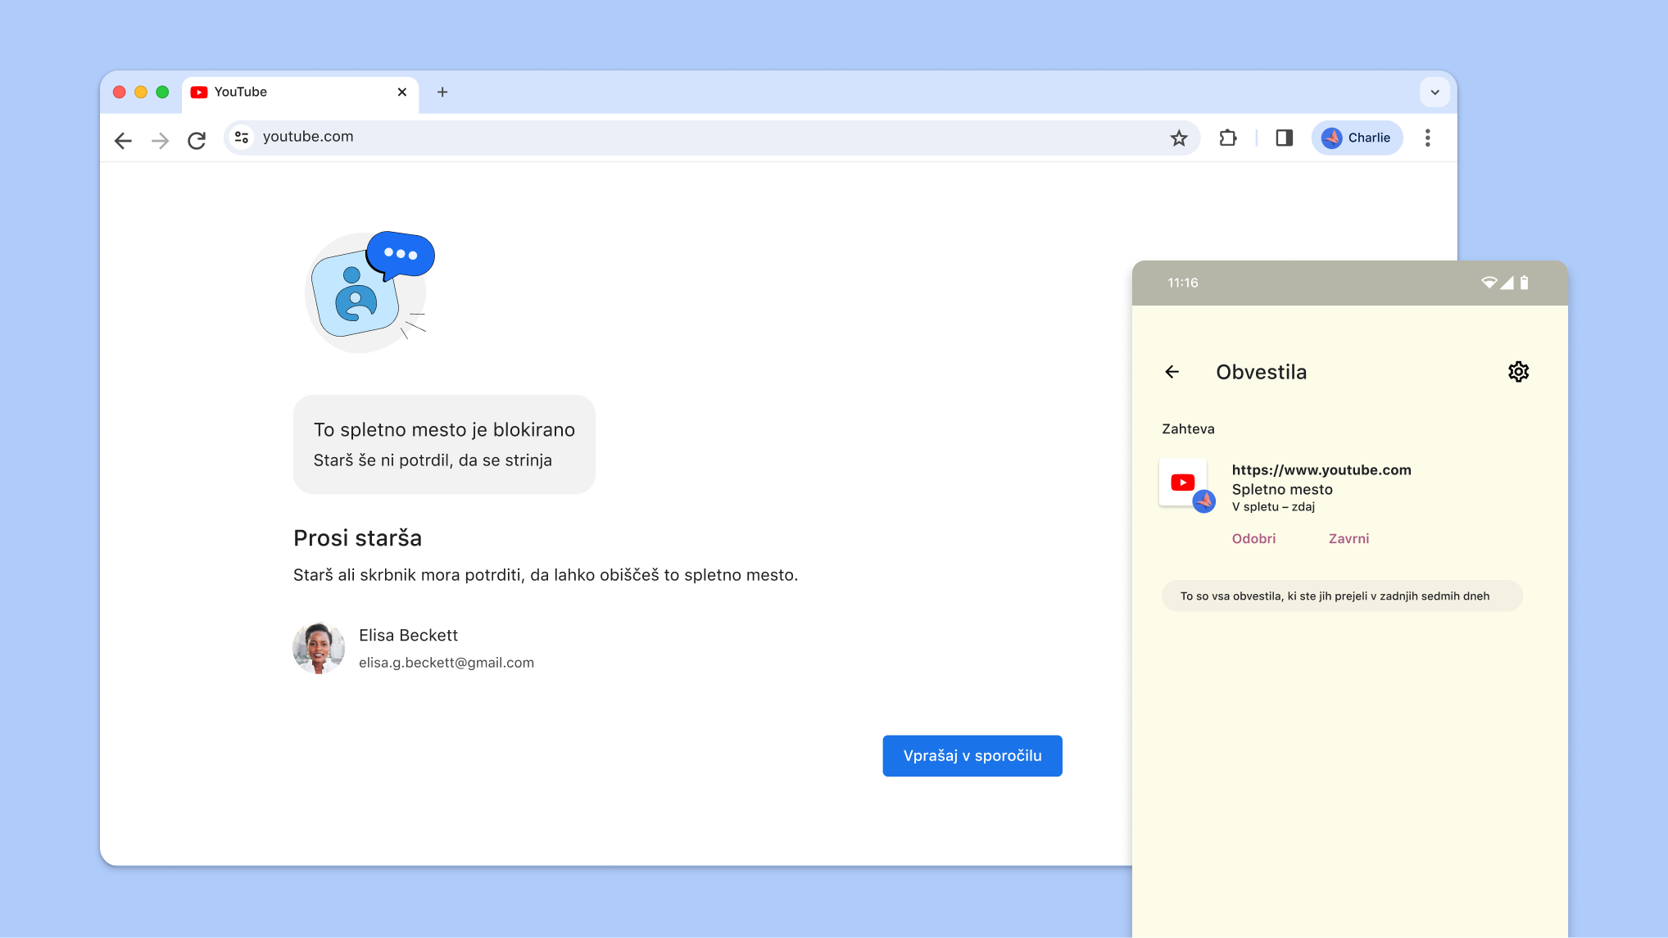Image resolution: width=1668 pixels, height=938 pixels.
Task: Bookmark this page with the star
Action: [x=1179, y=138]
